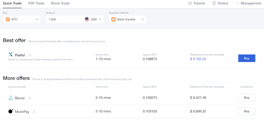Click Banxa approx BTC 0.106073
Viewport: 264px width, 128px height.
150,98
